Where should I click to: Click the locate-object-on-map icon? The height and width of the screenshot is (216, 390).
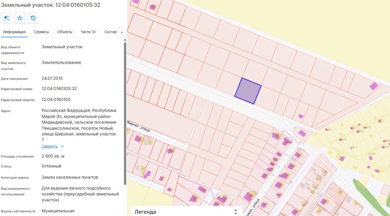pos(6,18)
